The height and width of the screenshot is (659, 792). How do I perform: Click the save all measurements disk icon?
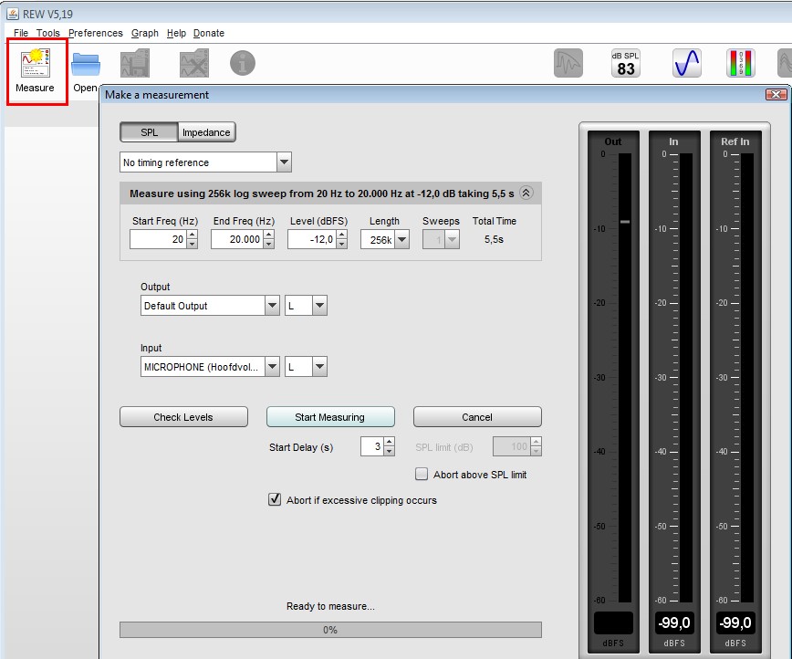(135, 64)
